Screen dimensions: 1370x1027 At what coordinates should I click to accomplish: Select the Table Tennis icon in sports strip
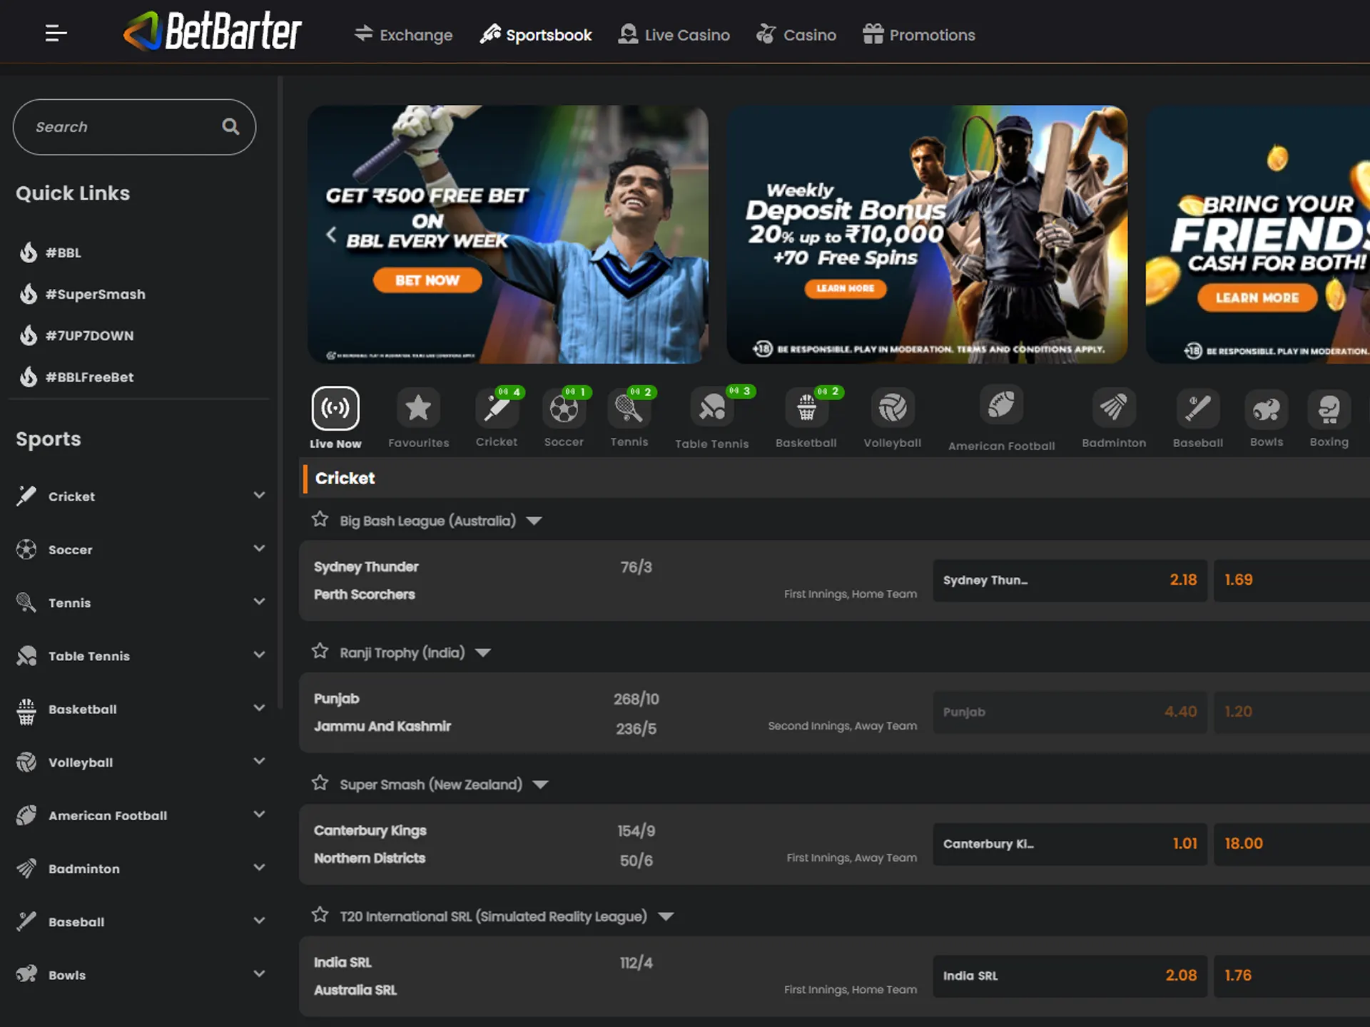click(712, 409)
